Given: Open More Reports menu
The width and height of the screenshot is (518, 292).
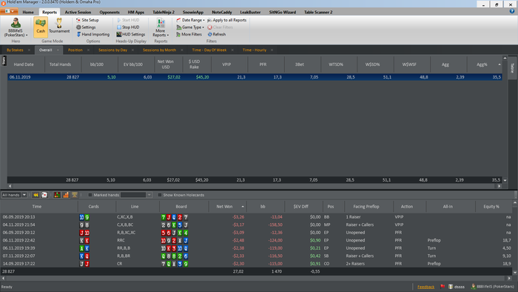Looking at the screenshot, I should click(x=161, y=27).
